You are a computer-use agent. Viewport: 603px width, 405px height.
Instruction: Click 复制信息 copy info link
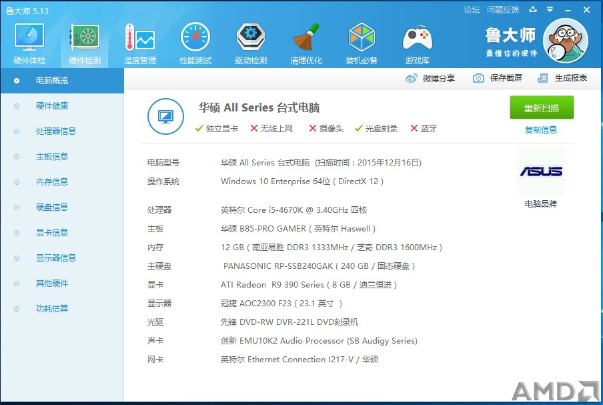541,130
